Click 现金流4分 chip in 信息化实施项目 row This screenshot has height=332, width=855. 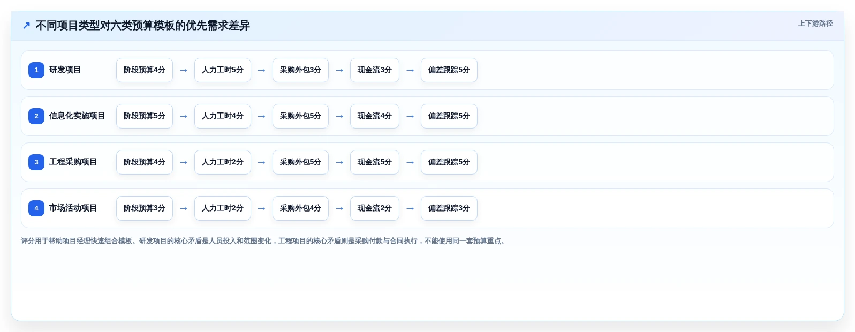pos(375,116)
